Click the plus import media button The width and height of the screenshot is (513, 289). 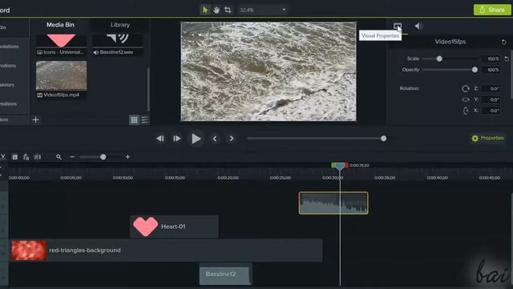click(x=35, y=120)
